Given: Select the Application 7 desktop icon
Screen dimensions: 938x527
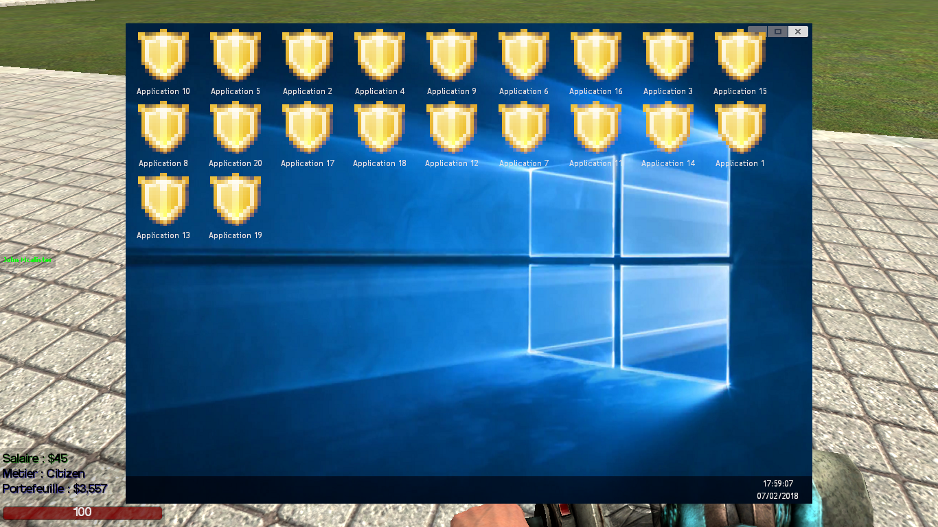Looking at the screenshot, I should pos(524,128).
